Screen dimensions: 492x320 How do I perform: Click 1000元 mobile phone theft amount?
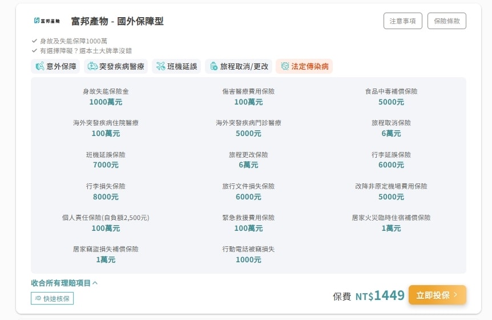[248, 259]
